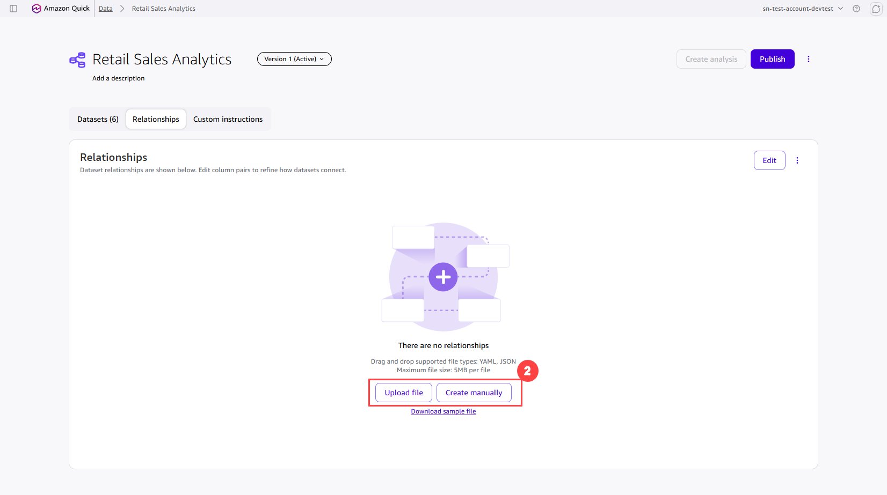Click the dataset relationships description sentence

click(x=213, y=170)
